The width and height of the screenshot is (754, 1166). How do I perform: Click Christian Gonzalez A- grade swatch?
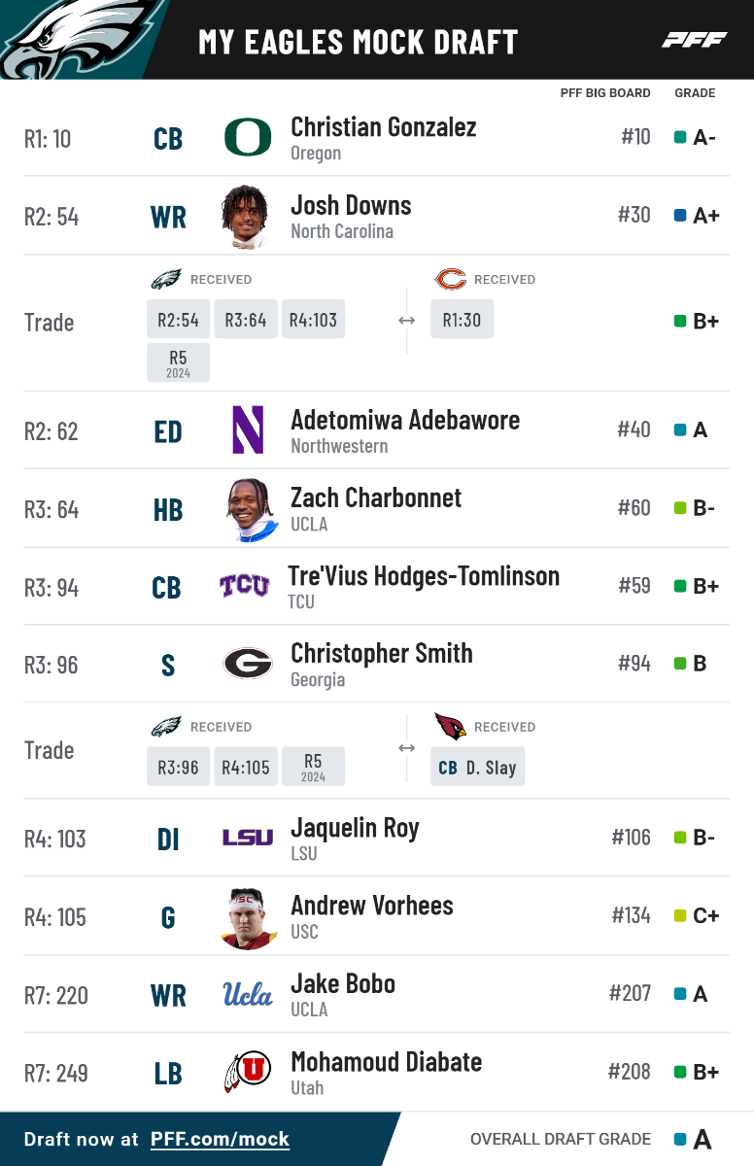tap(680, 138)
